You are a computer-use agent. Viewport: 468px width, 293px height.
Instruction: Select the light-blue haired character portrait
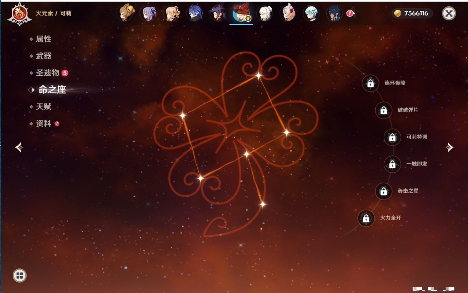pyautogui.click(x=311, y=14)
